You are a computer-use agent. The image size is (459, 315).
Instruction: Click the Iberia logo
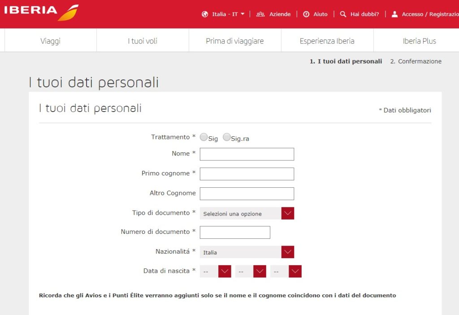point(41,13)
